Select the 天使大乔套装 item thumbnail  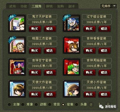click(17, 89)
